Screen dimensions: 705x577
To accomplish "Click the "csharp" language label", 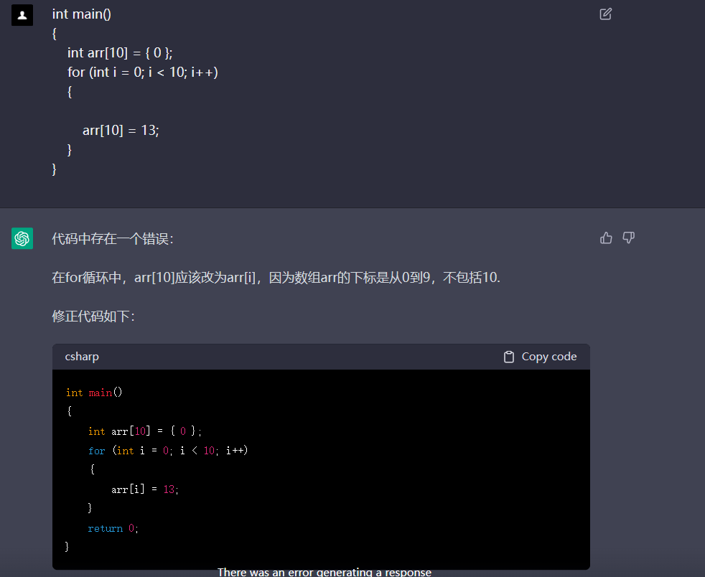I will pos(82,357).
